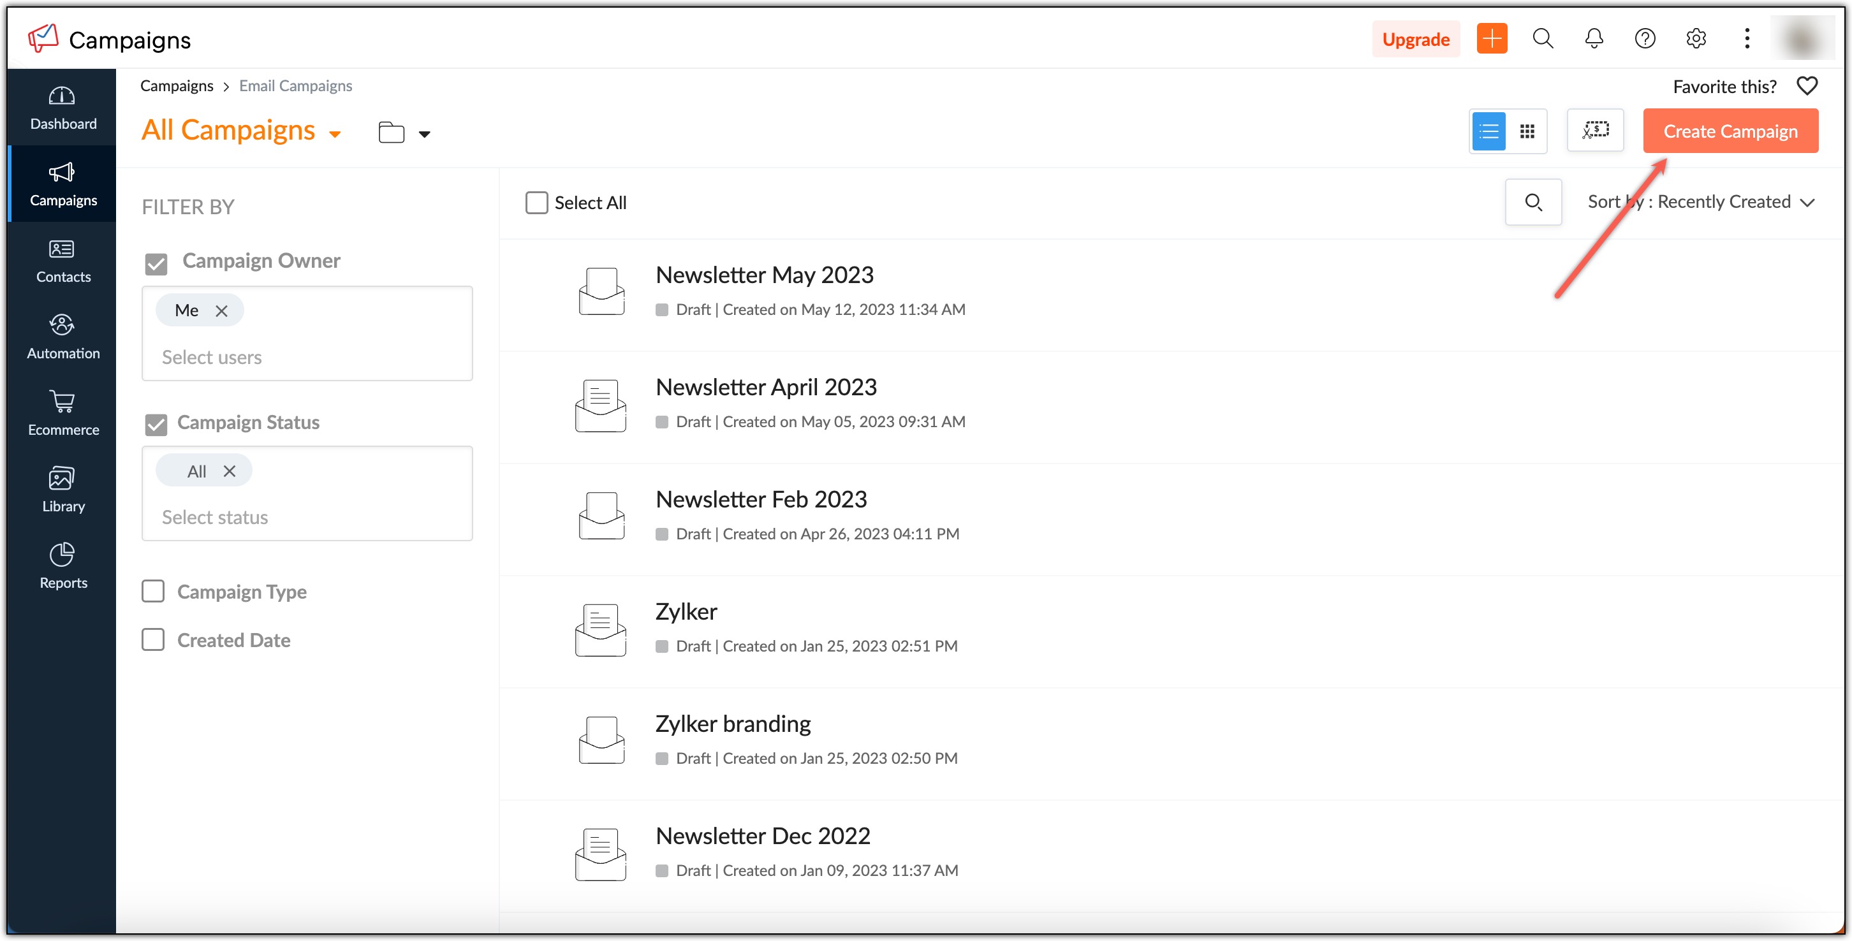Open Library in the sidebar
This screenshot has width=1852, height=941.
coord(62,489)
